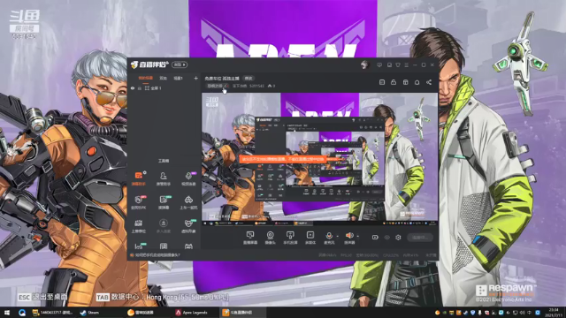566x318 pixels.
Task: Open the hamburger menu in title bar
Action: pyautogui.click(x=407, y=64)
